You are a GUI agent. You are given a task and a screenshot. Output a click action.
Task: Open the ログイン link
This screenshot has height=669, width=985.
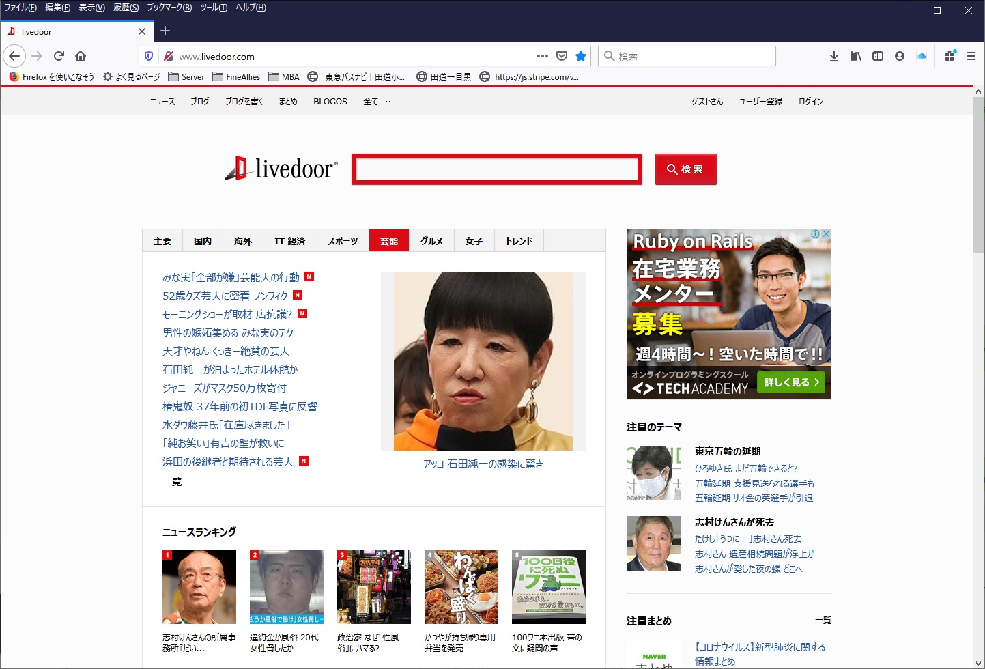[811, 101]
